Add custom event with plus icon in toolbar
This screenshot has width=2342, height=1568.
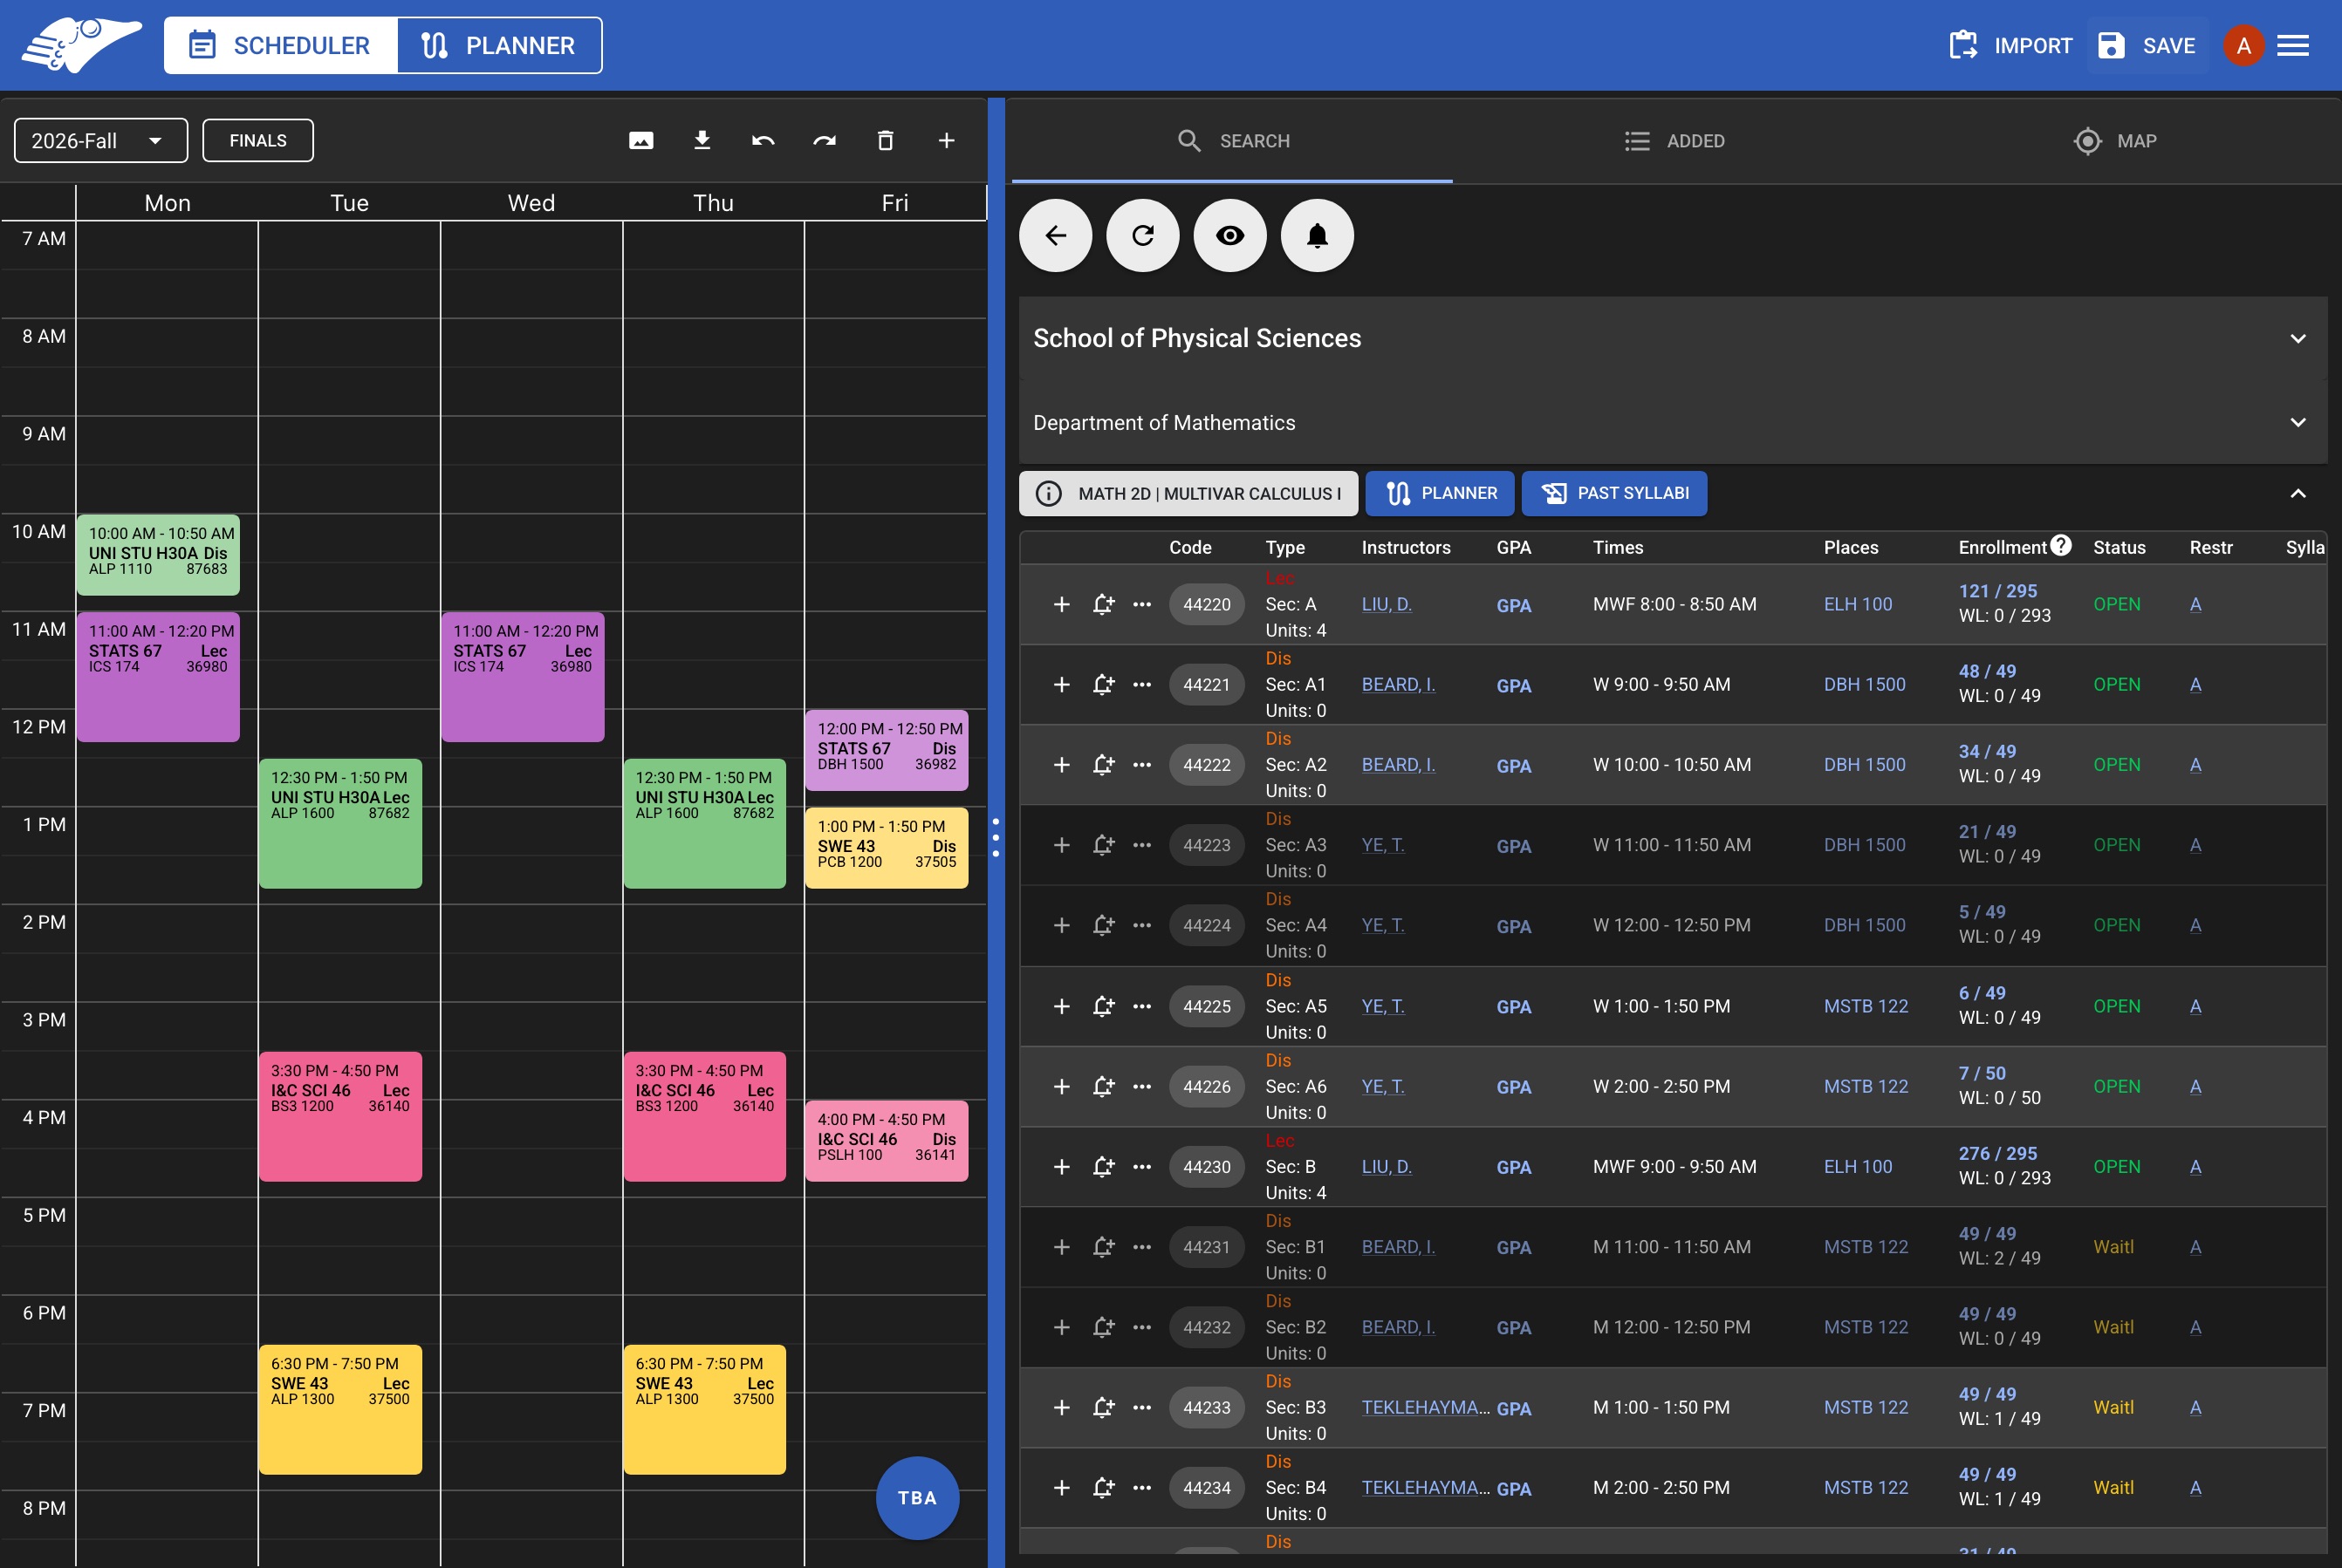point(947,141)
